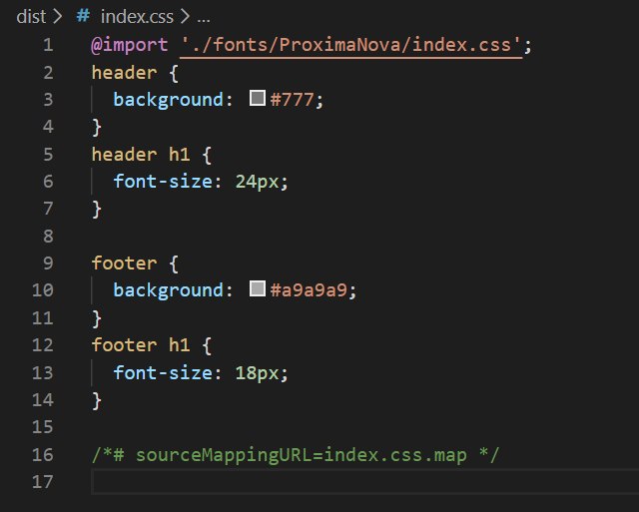Click the '#777' hex value text
The width and height of the screenshot is (639, 512).
coord(293,100)
